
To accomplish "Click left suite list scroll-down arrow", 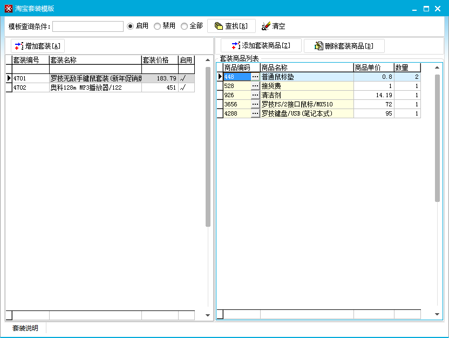I will click(x=208, y=315).
